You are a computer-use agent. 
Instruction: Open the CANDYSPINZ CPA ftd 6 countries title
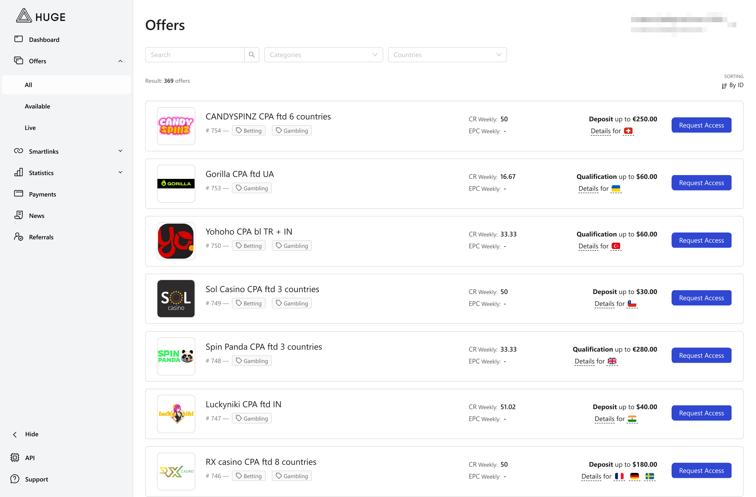click(x=268, y=116)
